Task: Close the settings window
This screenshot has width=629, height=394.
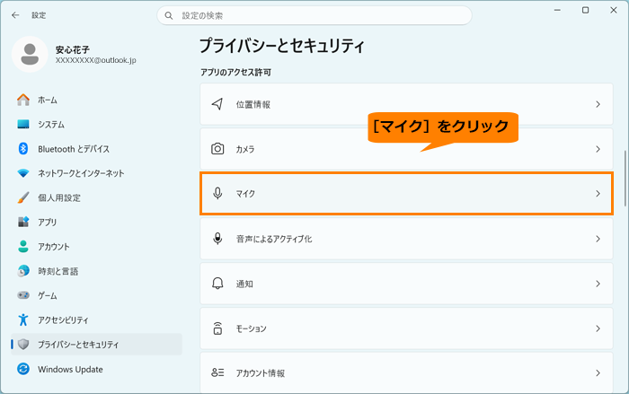Action: (614, 10)
